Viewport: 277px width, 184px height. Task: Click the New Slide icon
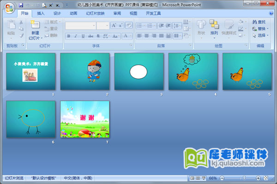35,24
